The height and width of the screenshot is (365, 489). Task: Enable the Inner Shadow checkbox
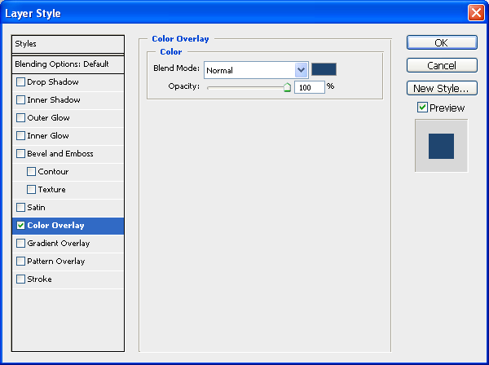pyautogui.click(x=20, y=99)
